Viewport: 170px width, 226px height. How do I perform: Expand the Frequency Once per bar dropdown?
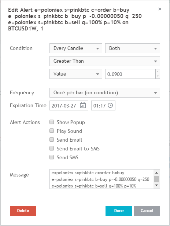pos(105,93)
